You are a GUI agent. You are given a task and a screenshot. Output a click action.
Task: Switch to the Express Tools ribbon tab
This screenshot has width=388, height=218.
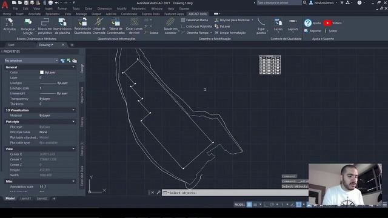coord(150,14)
